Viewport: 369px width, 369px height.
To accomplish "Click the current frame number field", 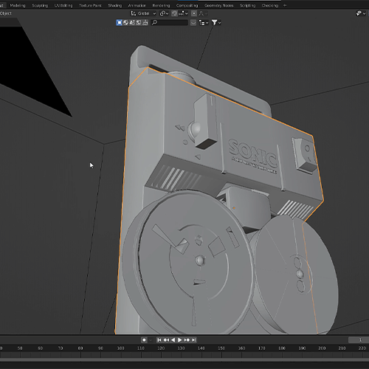I will click(359, 340).
